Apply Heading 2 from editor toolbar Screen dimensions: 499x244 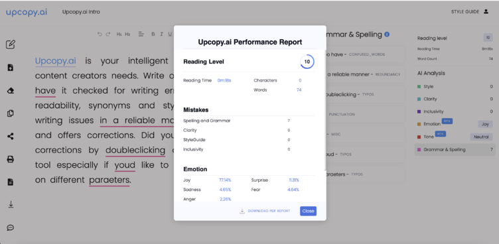(127, 34)
